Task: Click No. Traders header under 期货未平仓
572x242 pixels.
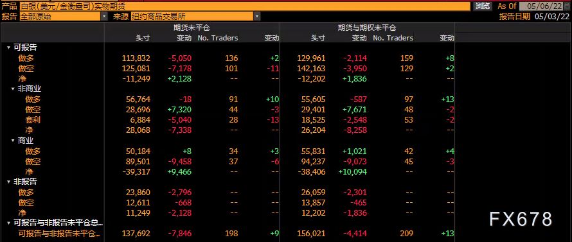Action: pos(218,38)
